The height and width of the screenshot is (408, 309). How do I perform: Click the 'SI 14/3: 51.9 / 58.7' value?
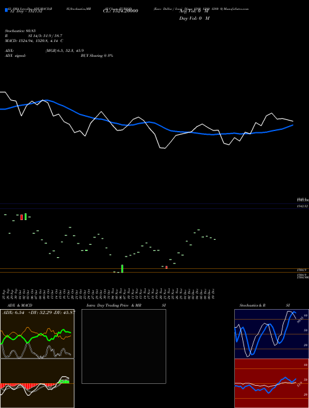(x=45, y=36)
